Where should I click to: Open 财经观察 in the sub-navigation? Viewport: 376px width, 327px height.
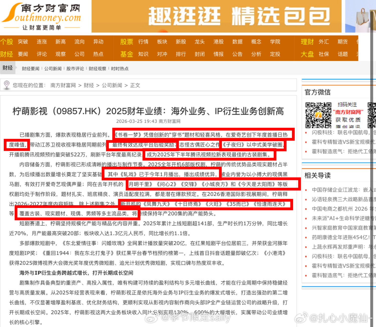[97, 68]
